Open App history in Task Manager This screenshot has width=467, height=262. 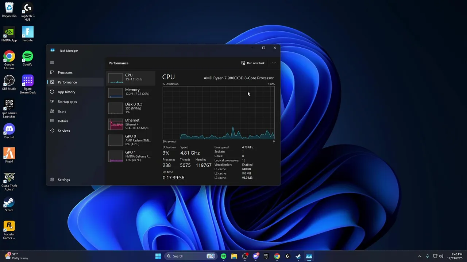[x=76, y=92]
